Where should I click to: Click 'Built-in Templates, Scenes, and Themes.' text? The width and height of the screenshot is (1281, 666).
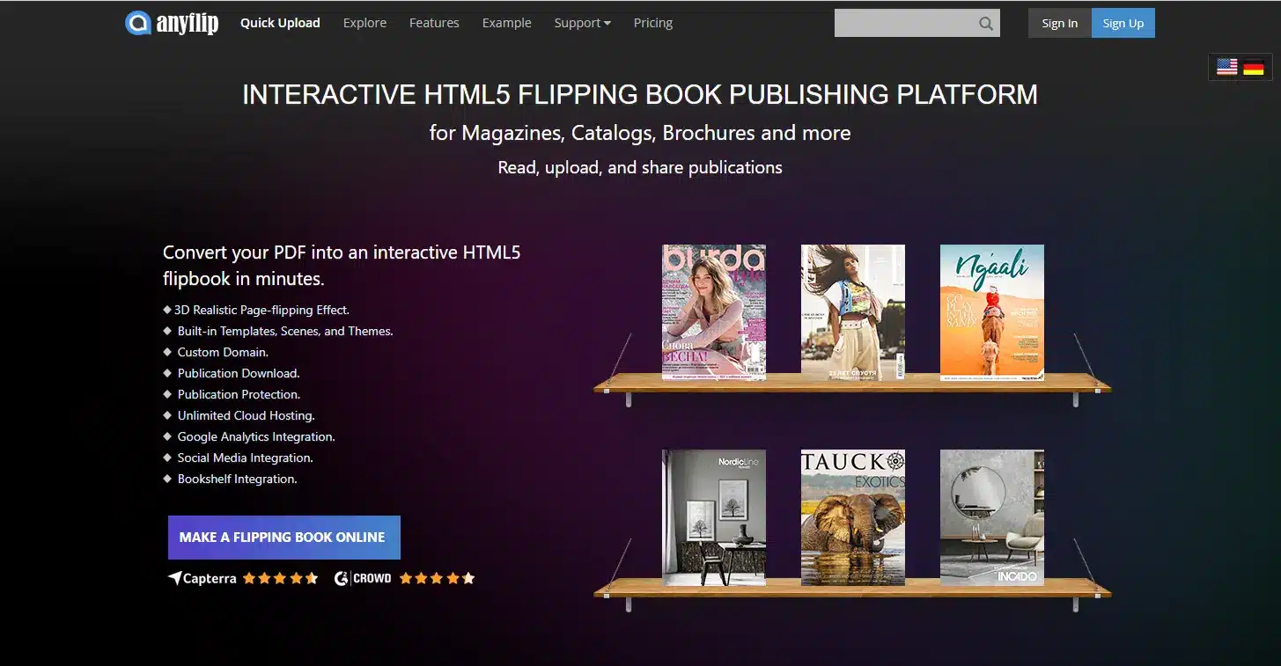click(x=285, y=331)
